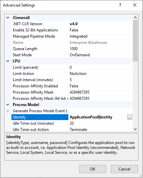Click the NoAction value
The image size is (143, 178).
pos(100,74)
